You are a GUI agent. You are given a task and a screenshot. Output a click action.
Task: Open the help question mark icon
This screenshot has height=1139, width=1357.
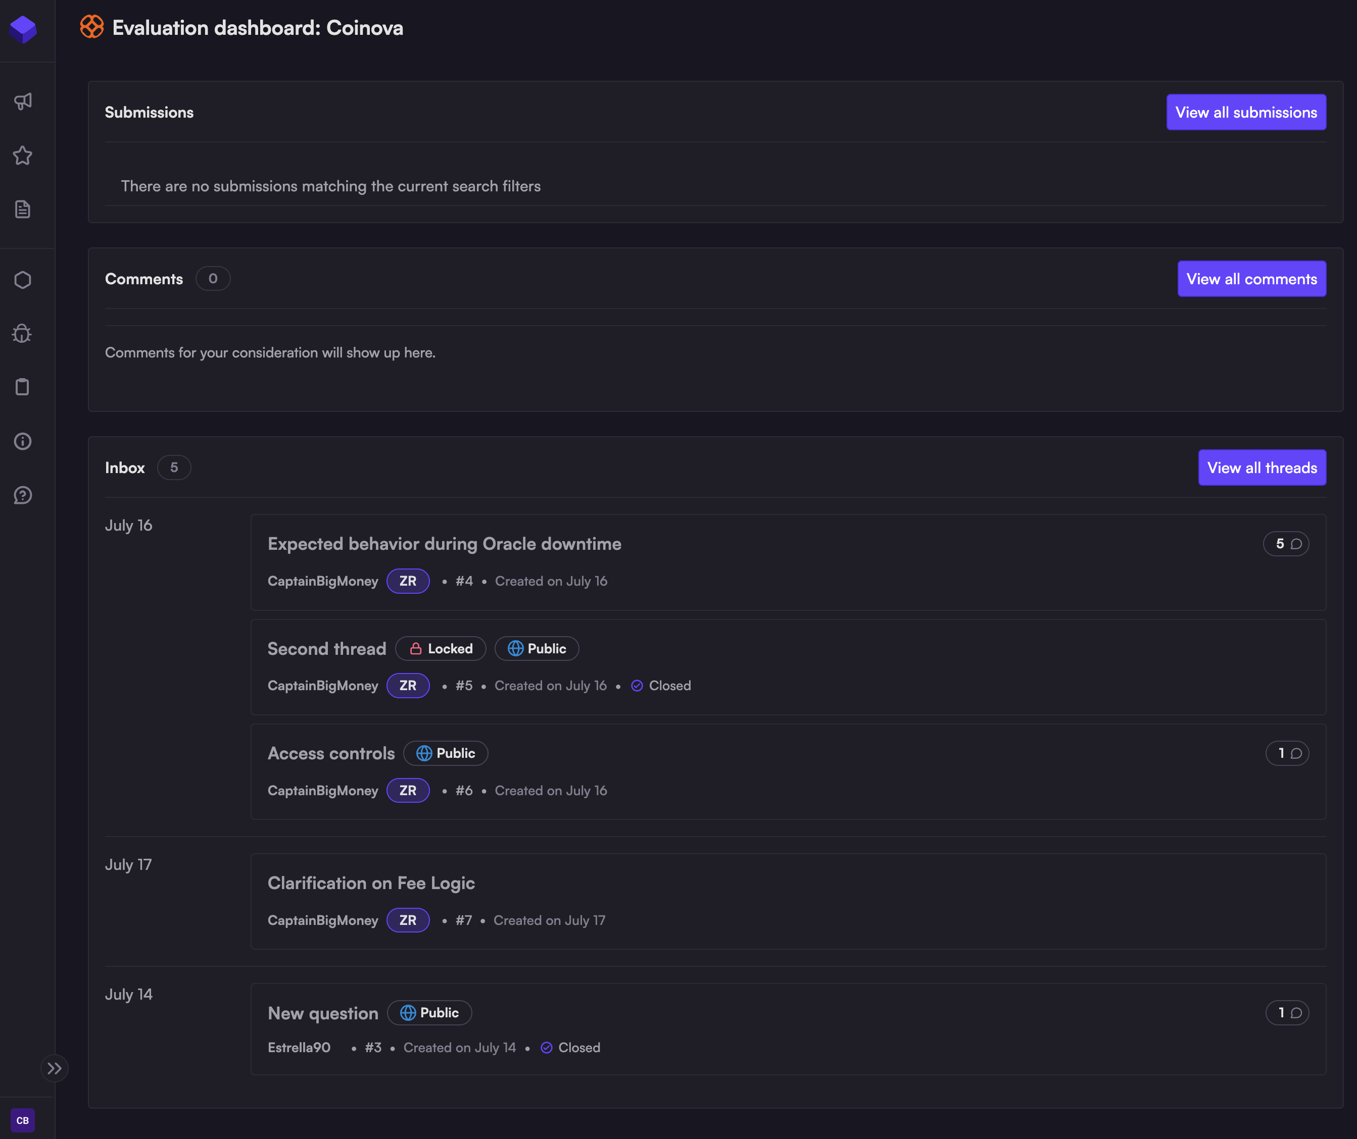(23, 495)
